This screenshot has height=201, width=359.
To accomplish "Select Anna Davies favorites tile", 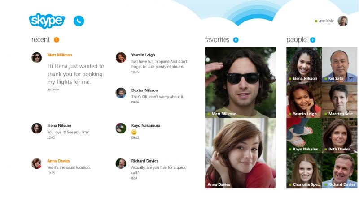I will tap(241, 153).
